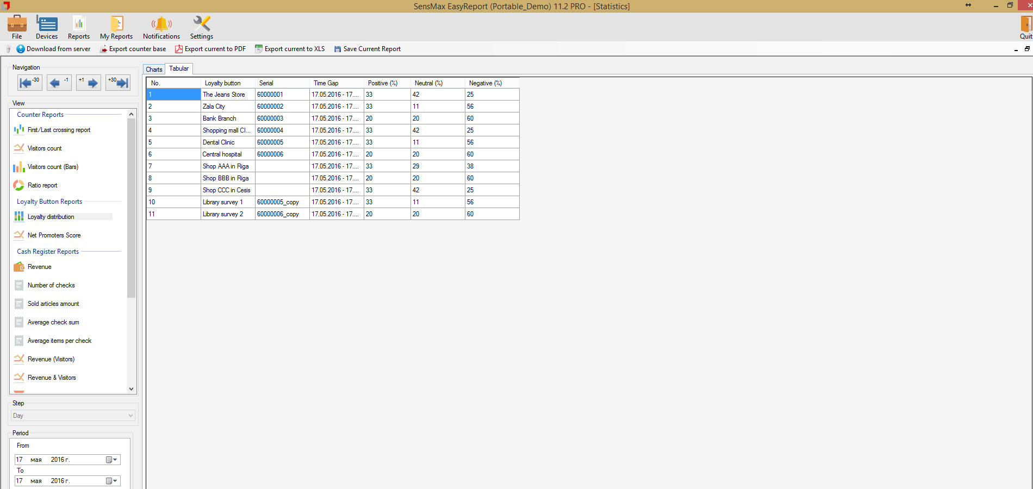The width and height of the screenshot is (1033, 489).
Task: Open the To date calendar picker
Action: click(x=111, y=481)
